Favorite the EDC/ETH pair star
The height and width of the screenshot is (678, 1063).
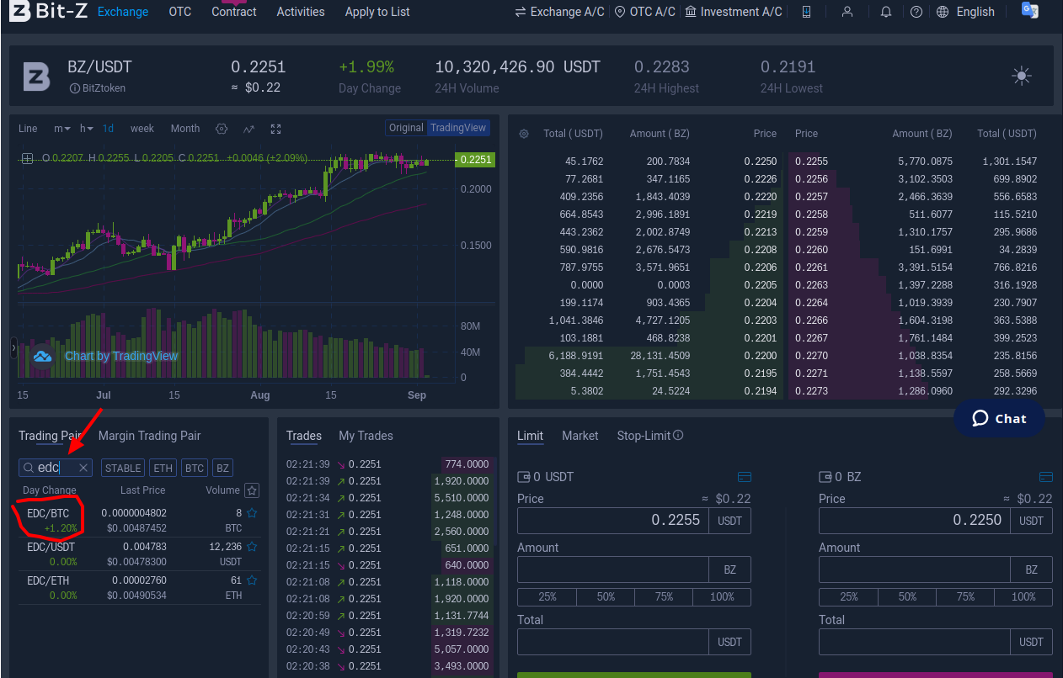(252, 580)
